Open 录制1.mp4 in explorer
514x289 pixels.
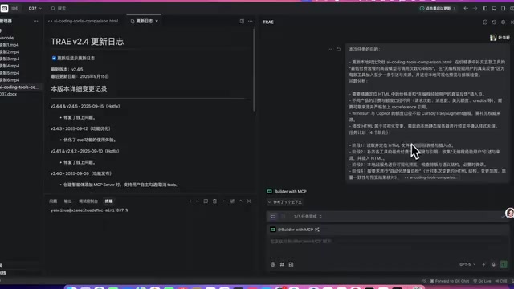(10, 45)
